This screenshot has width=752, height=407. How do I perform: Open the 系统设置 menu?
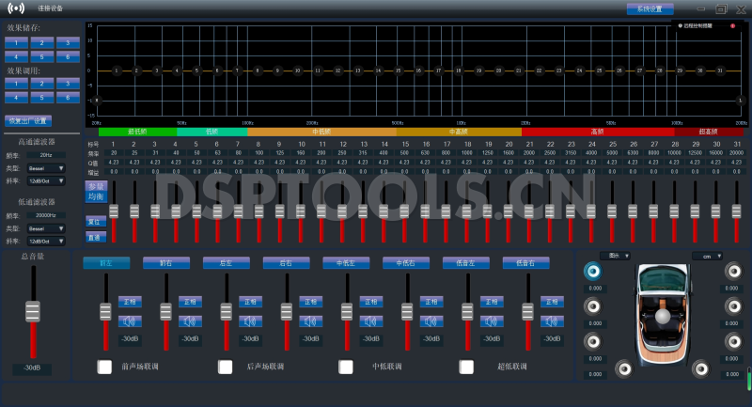click(x=650, y=8)
